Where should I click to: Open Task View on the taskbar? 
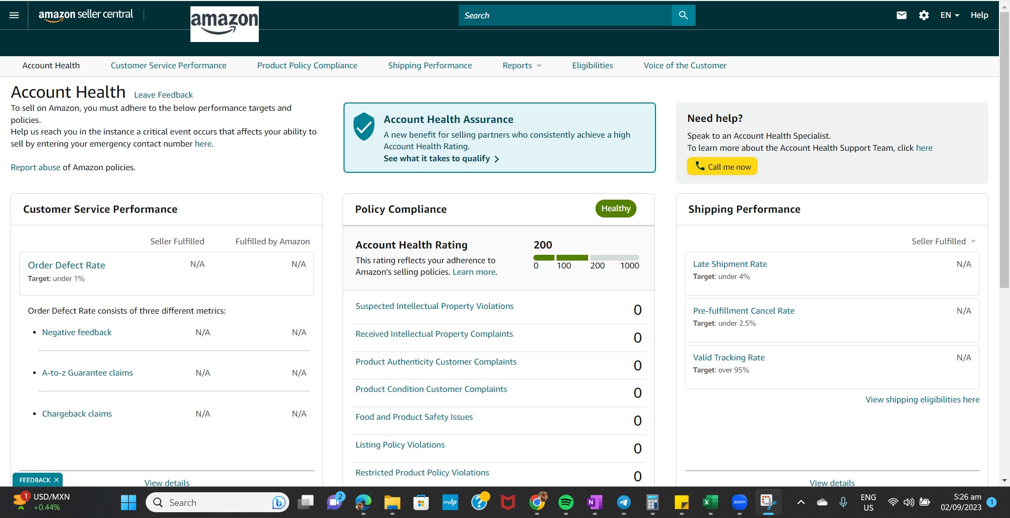tap(305, 503)
